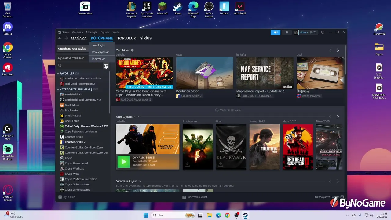Click Windows taskbar search box
Image resolution: width=391 pixels, height=220 pixels.
point(174,215)
